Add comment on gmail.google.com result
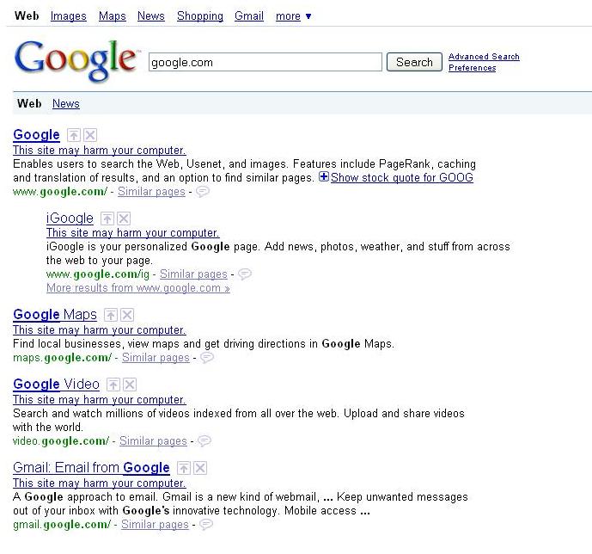Image resolution: width=592 pixels, height=554 pixels. click(206, 525)
